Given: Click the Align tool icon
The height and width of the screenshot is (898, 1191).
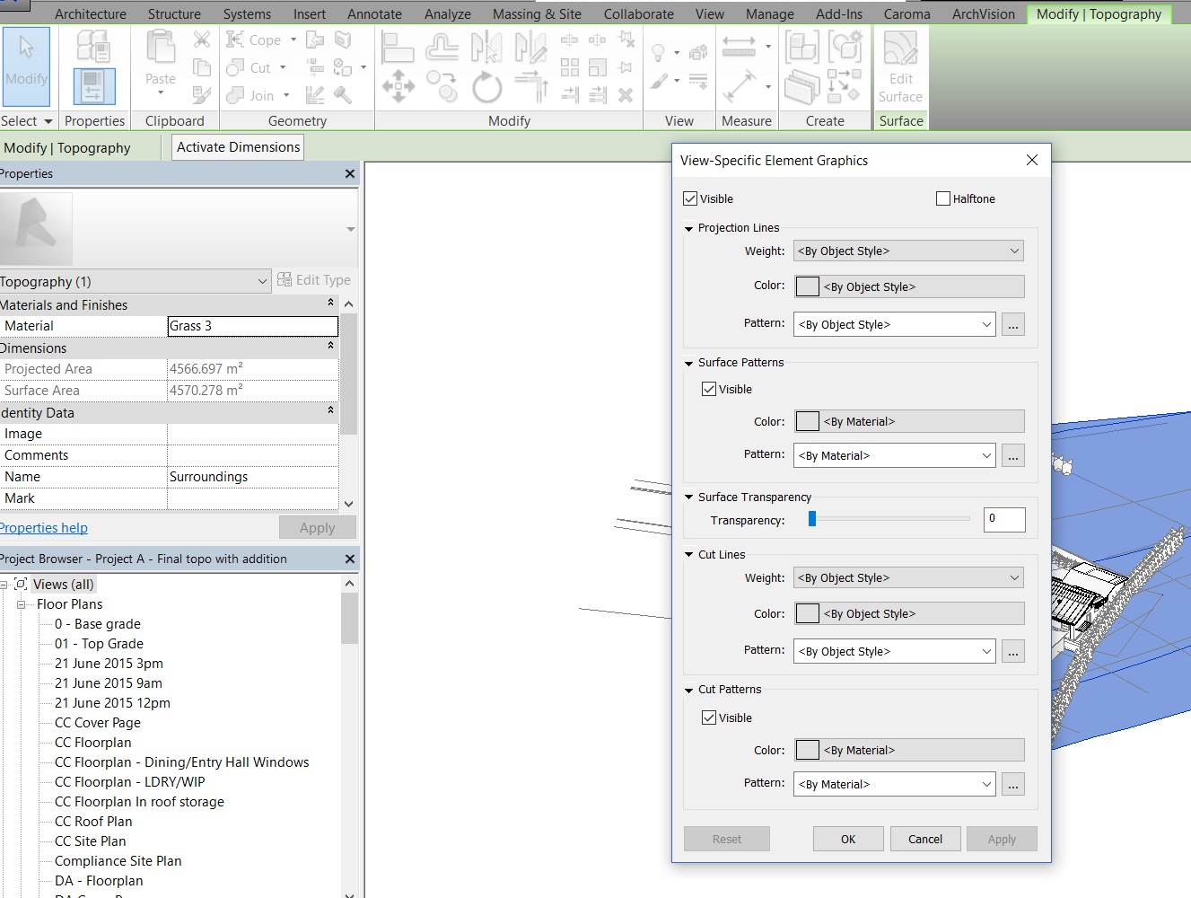Looking at the screenshot, I should pos(397,46).
